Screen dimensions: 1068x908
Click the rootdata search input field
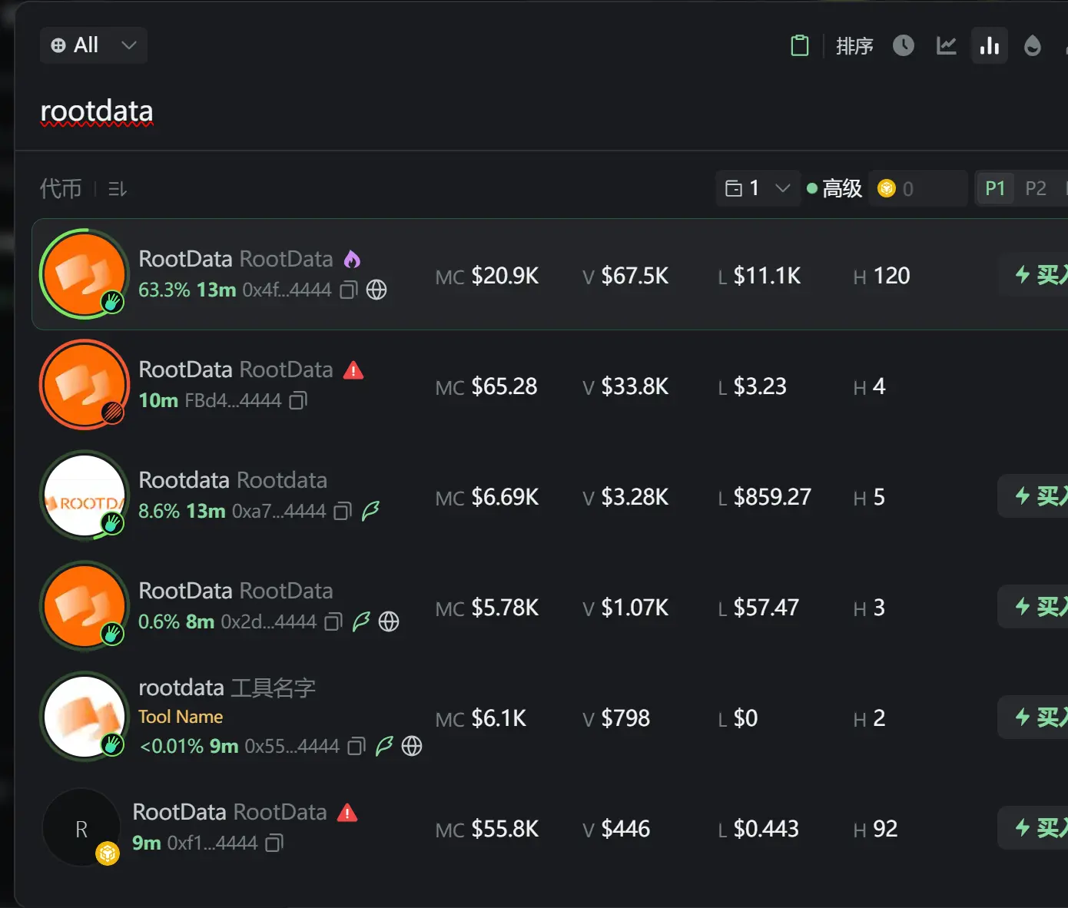97,111
